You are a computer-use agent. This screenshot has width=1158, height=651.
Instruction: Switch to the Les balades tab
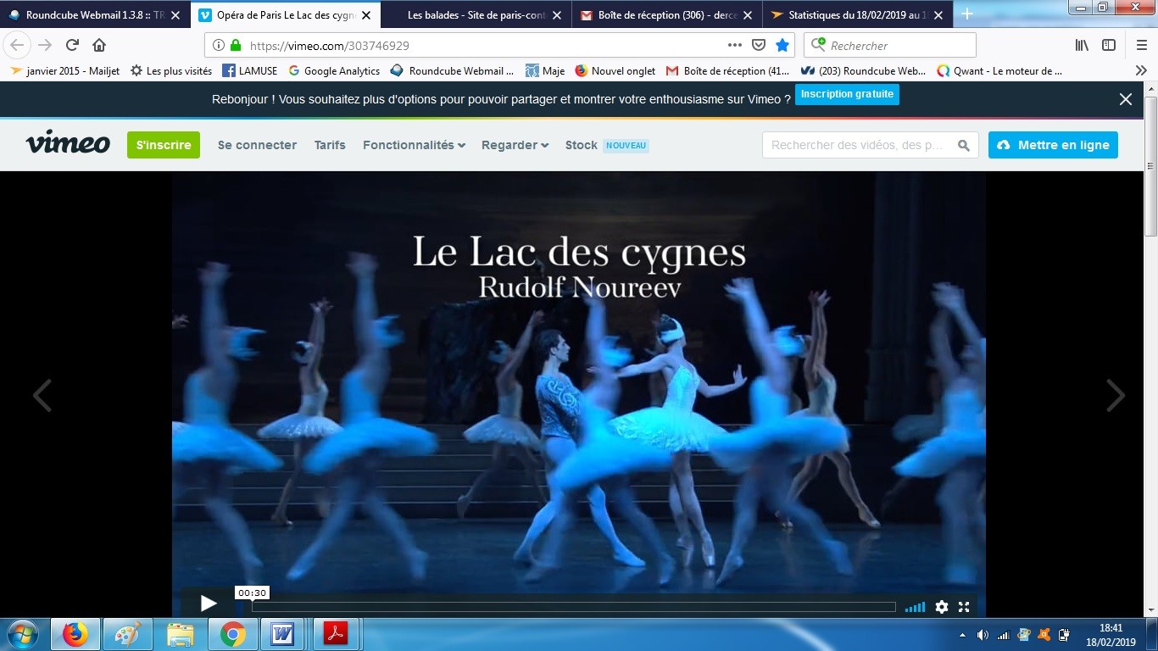476,14
